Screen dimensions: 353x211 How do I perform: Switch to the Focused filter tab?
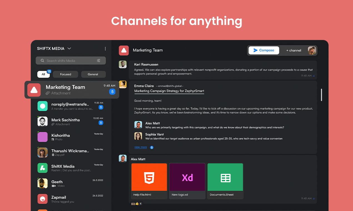(65, 74)
